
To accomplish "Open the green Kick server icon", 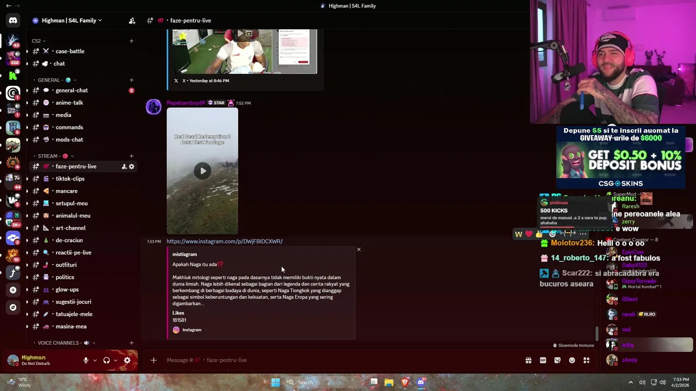I will [13, 75].
